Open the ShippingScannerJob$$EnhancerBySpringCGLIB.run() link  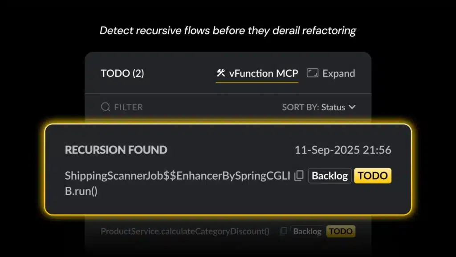pos(177,176)
